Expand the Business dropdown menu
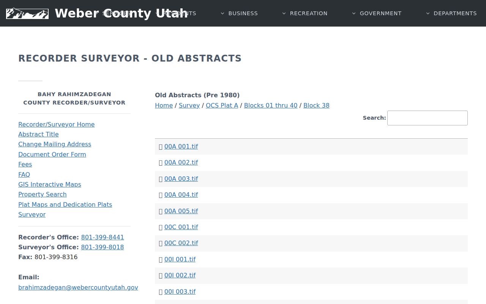 click(x=239, y=13)
